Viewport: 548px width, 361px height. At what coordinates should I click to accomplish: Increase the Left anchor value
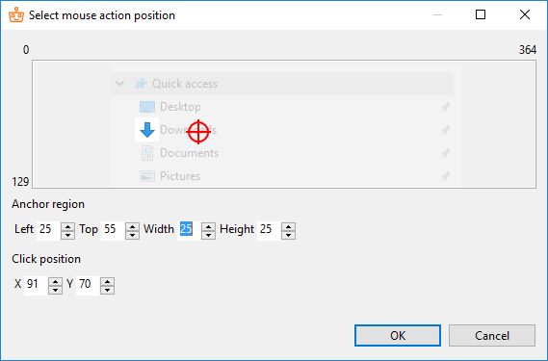point(67,226)
